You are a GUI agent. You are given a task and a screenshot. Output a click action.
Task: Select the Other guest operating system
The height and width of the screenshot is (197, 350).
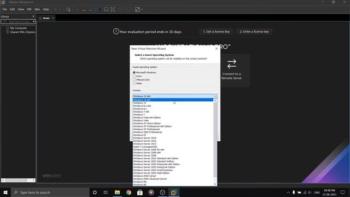pos(134,83)
